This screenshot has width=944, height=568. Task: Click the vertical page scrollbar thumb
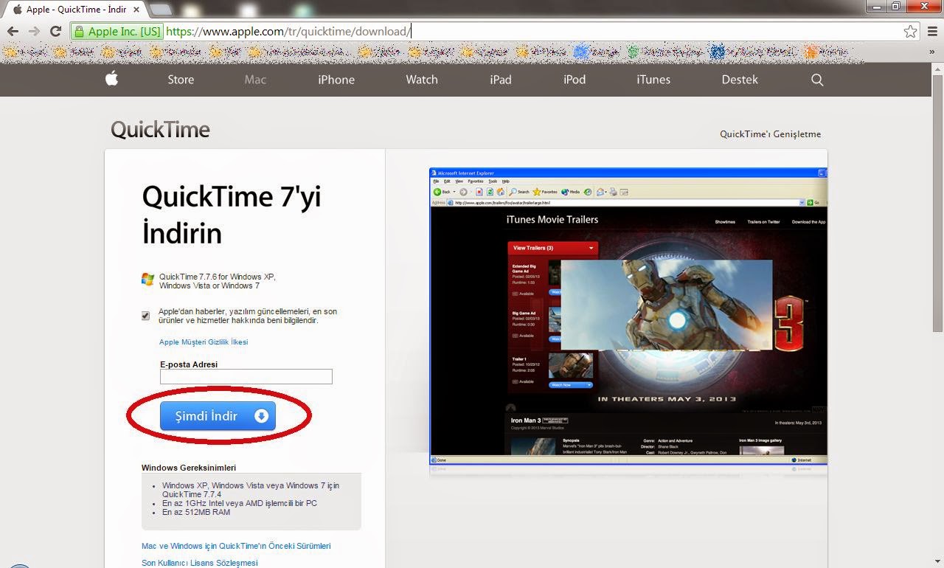[938, 203]
